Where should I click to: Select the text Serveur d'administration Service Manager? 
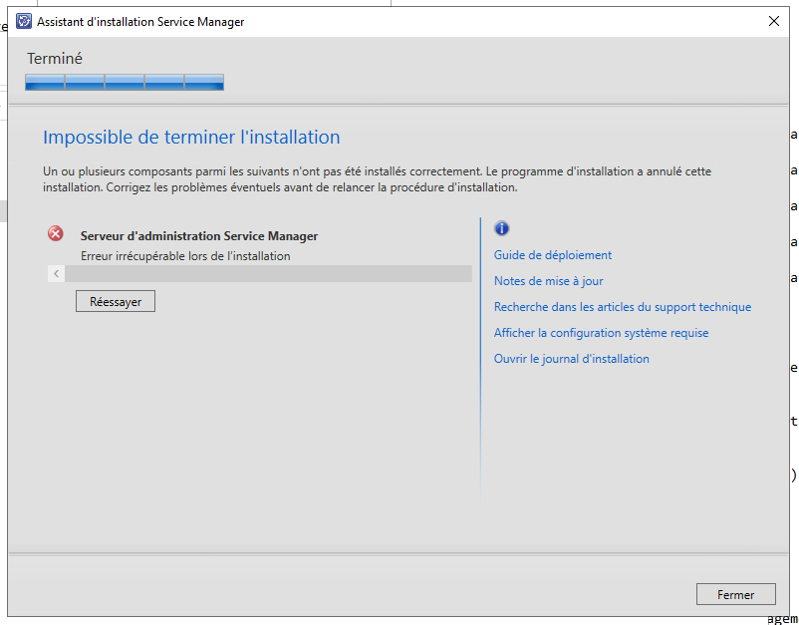(x=198, y=236)
